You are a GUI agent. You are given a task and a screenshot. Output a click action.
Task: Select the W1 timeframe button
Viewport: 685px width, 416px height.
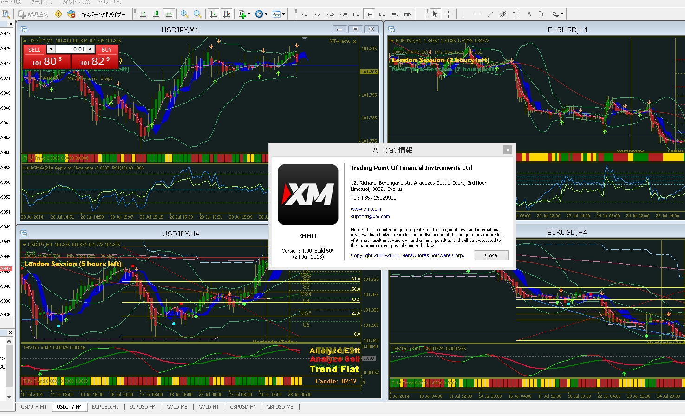pos(395,14)
